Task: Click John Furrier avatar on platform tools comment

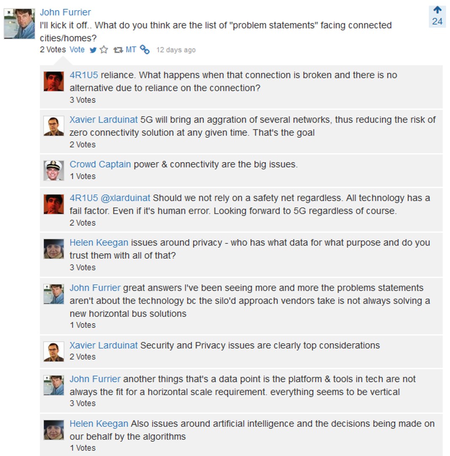Action: click(54, 385)
